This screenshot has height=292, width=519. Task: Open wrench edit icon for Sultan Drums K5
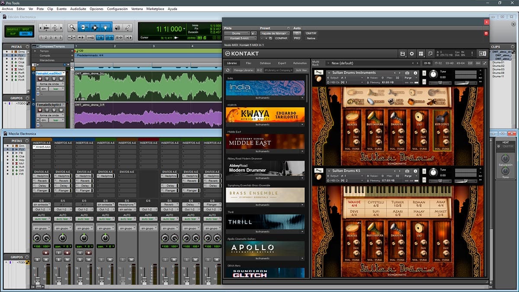[318, 170]
